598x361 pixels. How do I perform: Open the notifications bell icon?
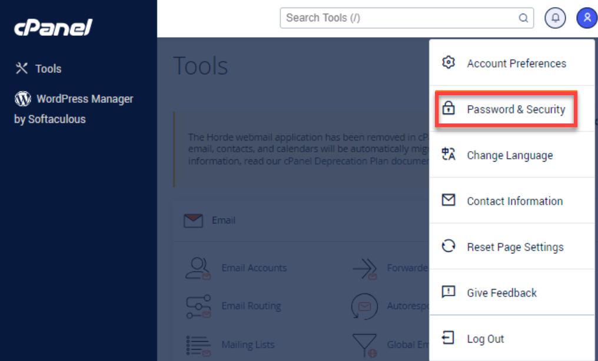coord(555,18)
